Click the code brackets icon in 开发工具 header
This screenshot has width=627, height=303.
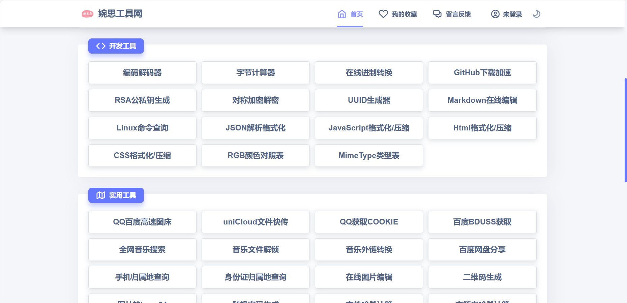click(101, 46)
